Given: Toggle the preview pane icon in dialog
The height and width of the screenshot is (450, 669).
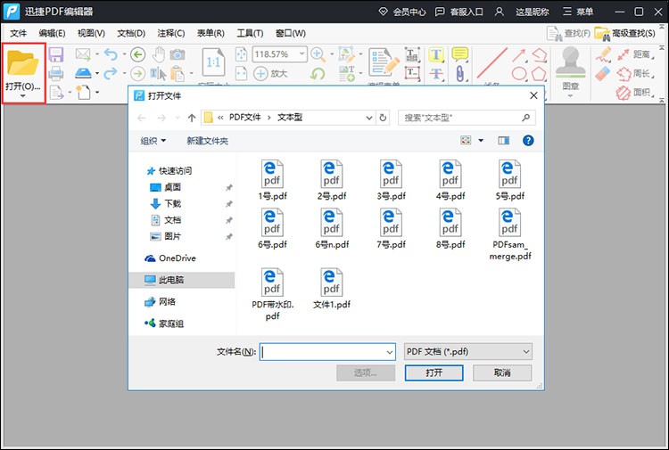Looking at the screenshot, I should pyautogui.click(x=504, y=140).
